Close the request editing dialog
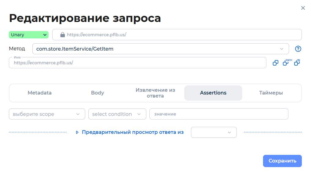Image resolution: width=311 pixels, height=175 pixels. (303, 8)
